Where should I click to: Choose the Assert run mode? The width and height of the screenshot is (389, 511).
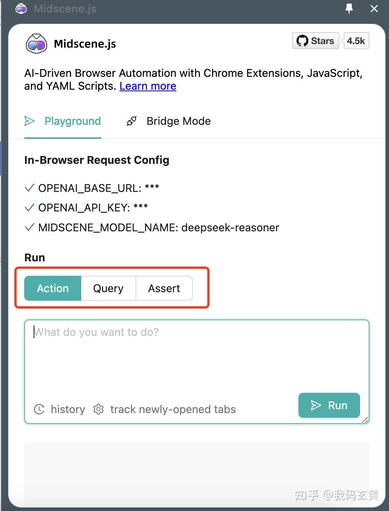pos(164,288)
